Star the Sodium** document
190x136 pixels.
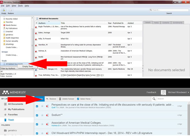pos(42,115)
